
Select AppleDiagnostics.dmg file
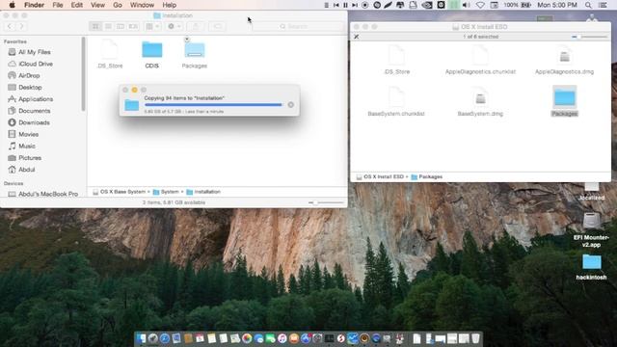click(x=564, y=61)
